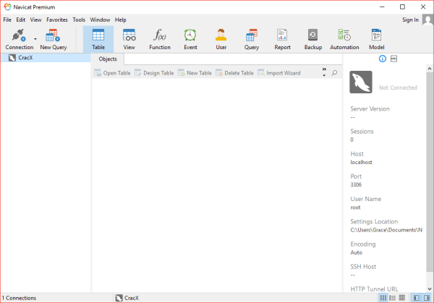The width and height of the screenshot is (434, 303).
Task: Open the Function objects list
Action: pyautogui.click(x=160, y=39)
